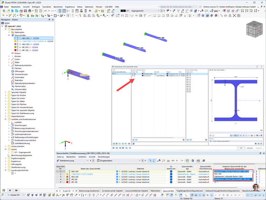Click the Print toolbar icon

coord(30,11)
